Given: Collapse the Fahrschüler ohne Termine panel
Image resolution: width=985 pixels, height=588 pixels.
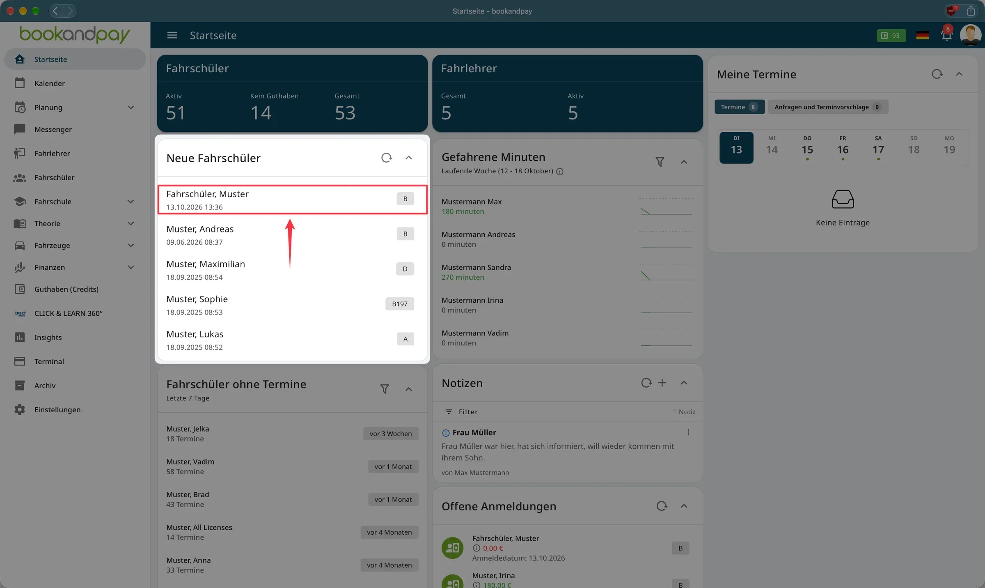Looking at the screenshot, I should (409, 389).
